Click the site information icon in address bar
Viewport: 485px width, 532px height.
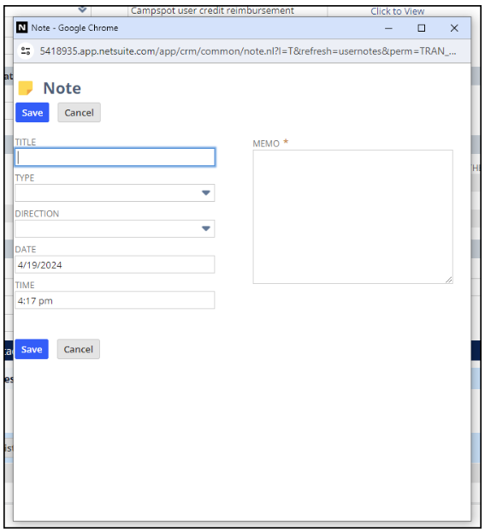pos(26,51)
